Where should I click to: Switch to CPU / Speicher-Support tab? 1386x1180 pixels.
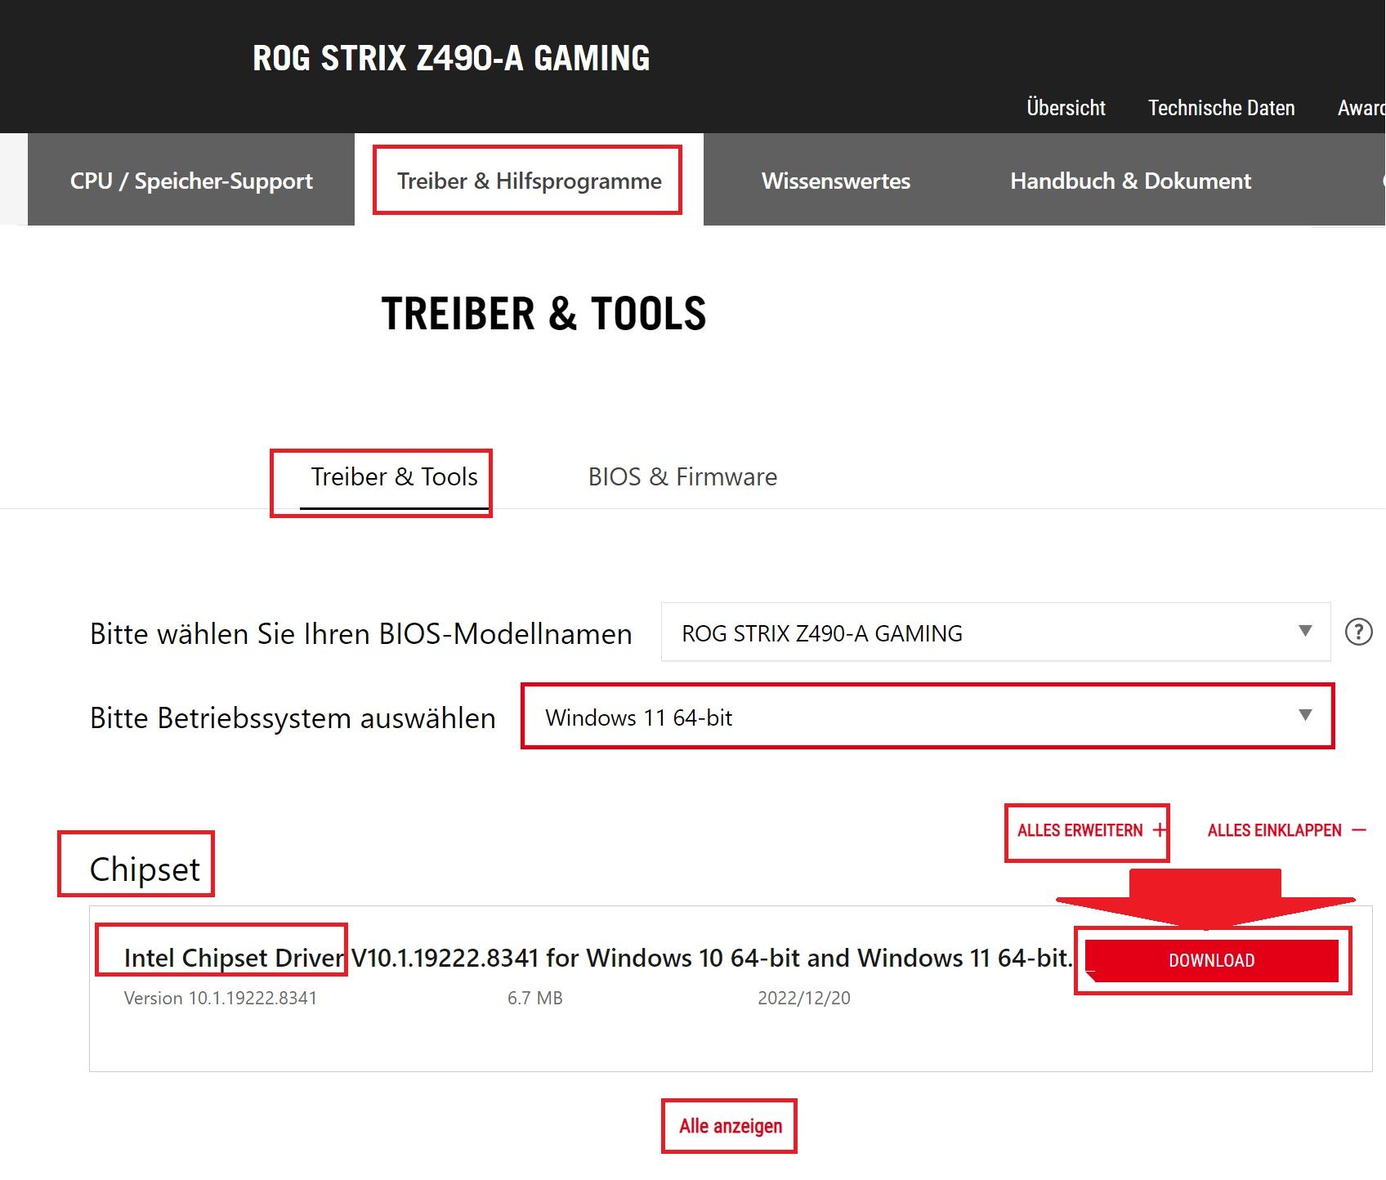coord(191,181)
